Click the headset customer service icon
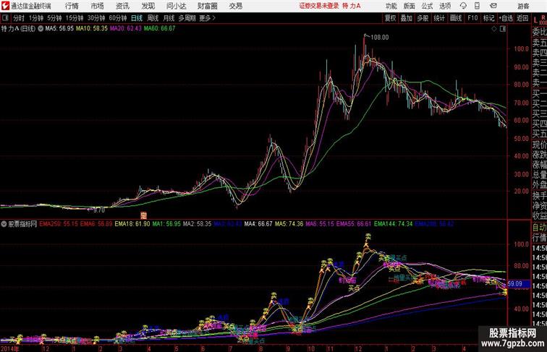This screenshot has width=547, height=352. (463, 6)
